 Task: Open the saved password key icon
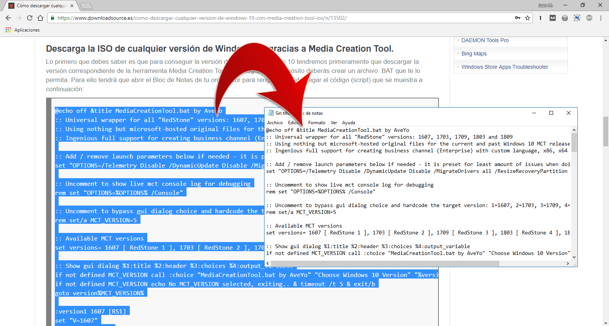(x=518, y=18)
